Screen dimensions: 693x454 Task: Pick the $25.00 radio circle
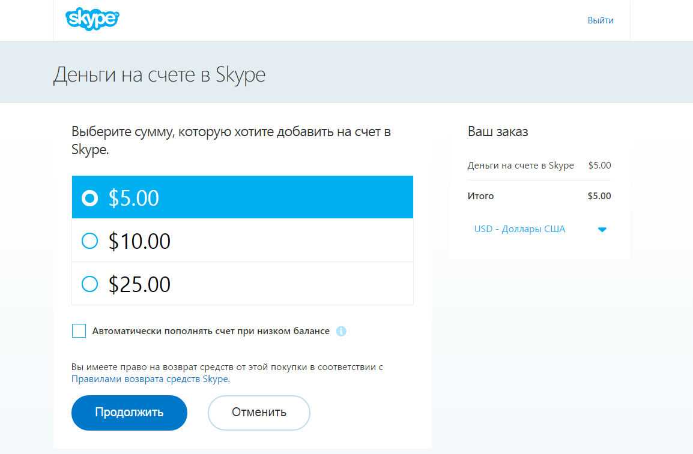pos(89,284)
